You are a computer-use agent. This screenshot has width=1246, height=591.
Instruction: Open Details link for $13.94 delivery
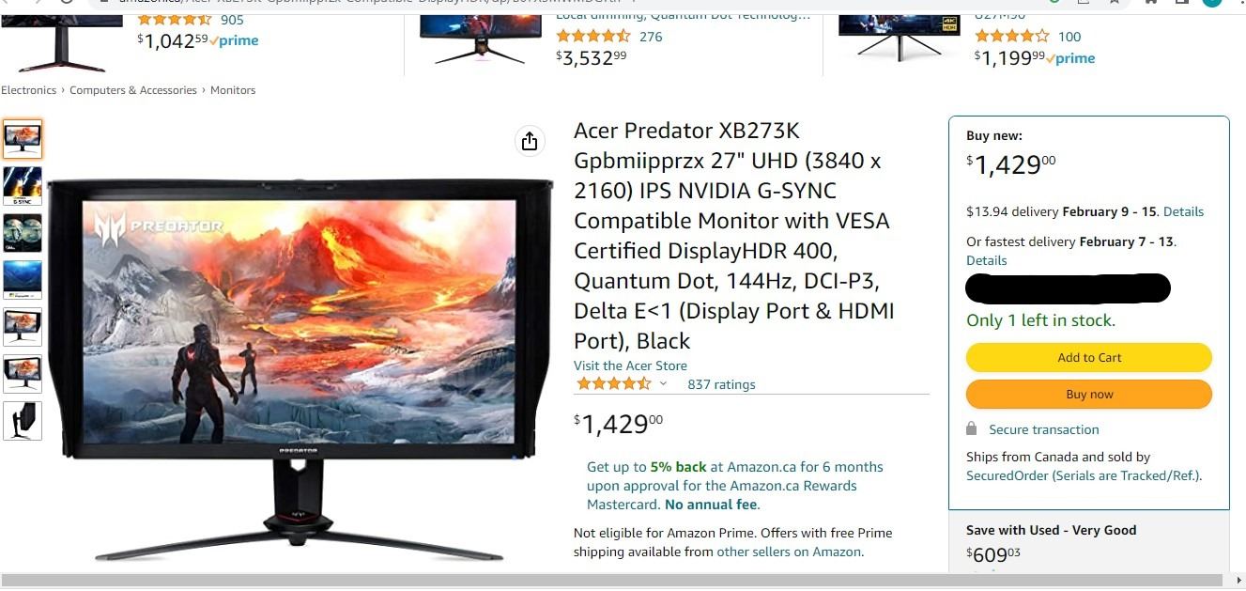1183,211
